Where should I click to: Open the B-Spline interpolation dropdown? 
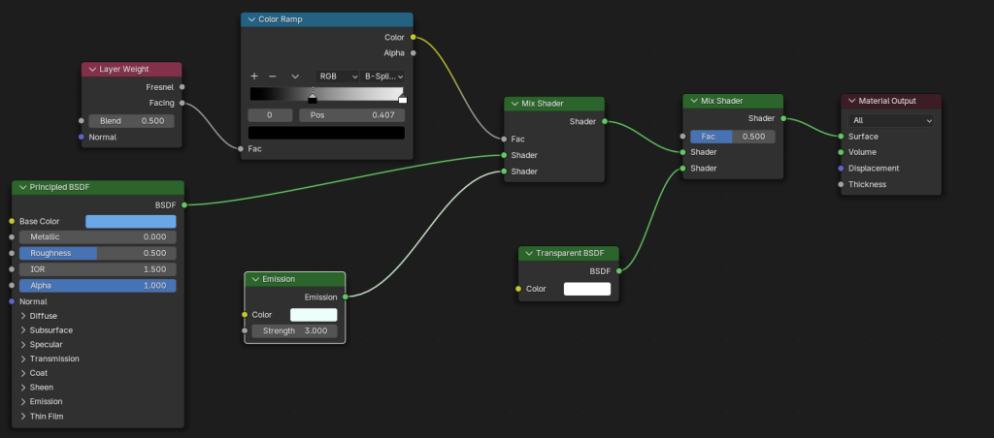click(x=383, y=76)
